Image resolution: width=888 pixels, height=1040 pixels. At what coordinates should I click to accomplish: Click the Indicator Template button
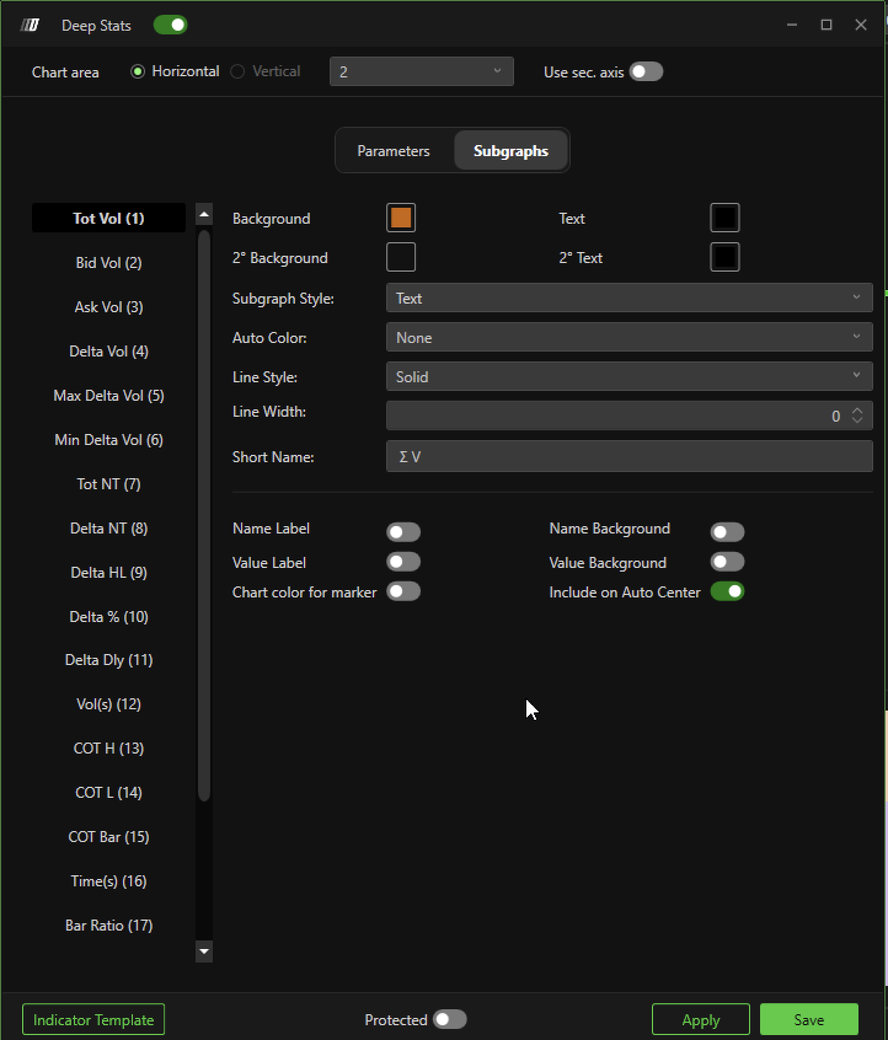pyautogui.click(x=93, y=1020)
